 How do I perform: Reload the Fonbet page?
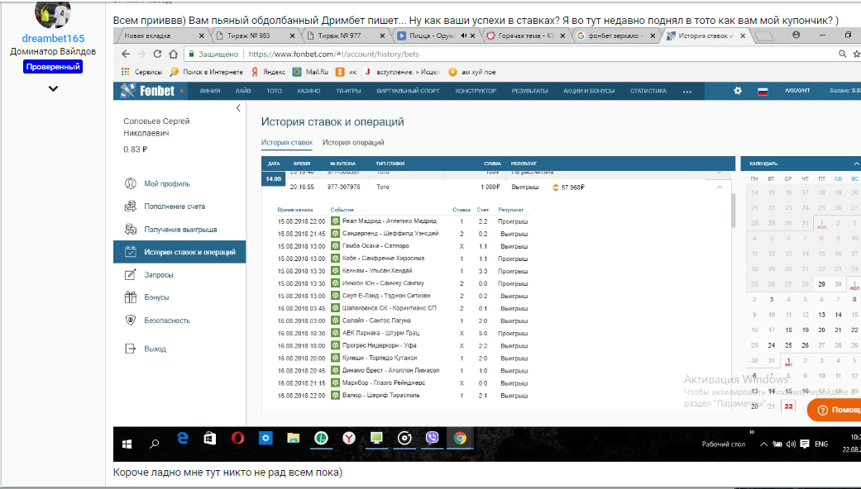158,55
